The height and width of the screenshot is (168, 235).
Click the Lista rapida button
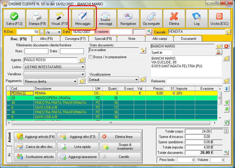(78, 146)
